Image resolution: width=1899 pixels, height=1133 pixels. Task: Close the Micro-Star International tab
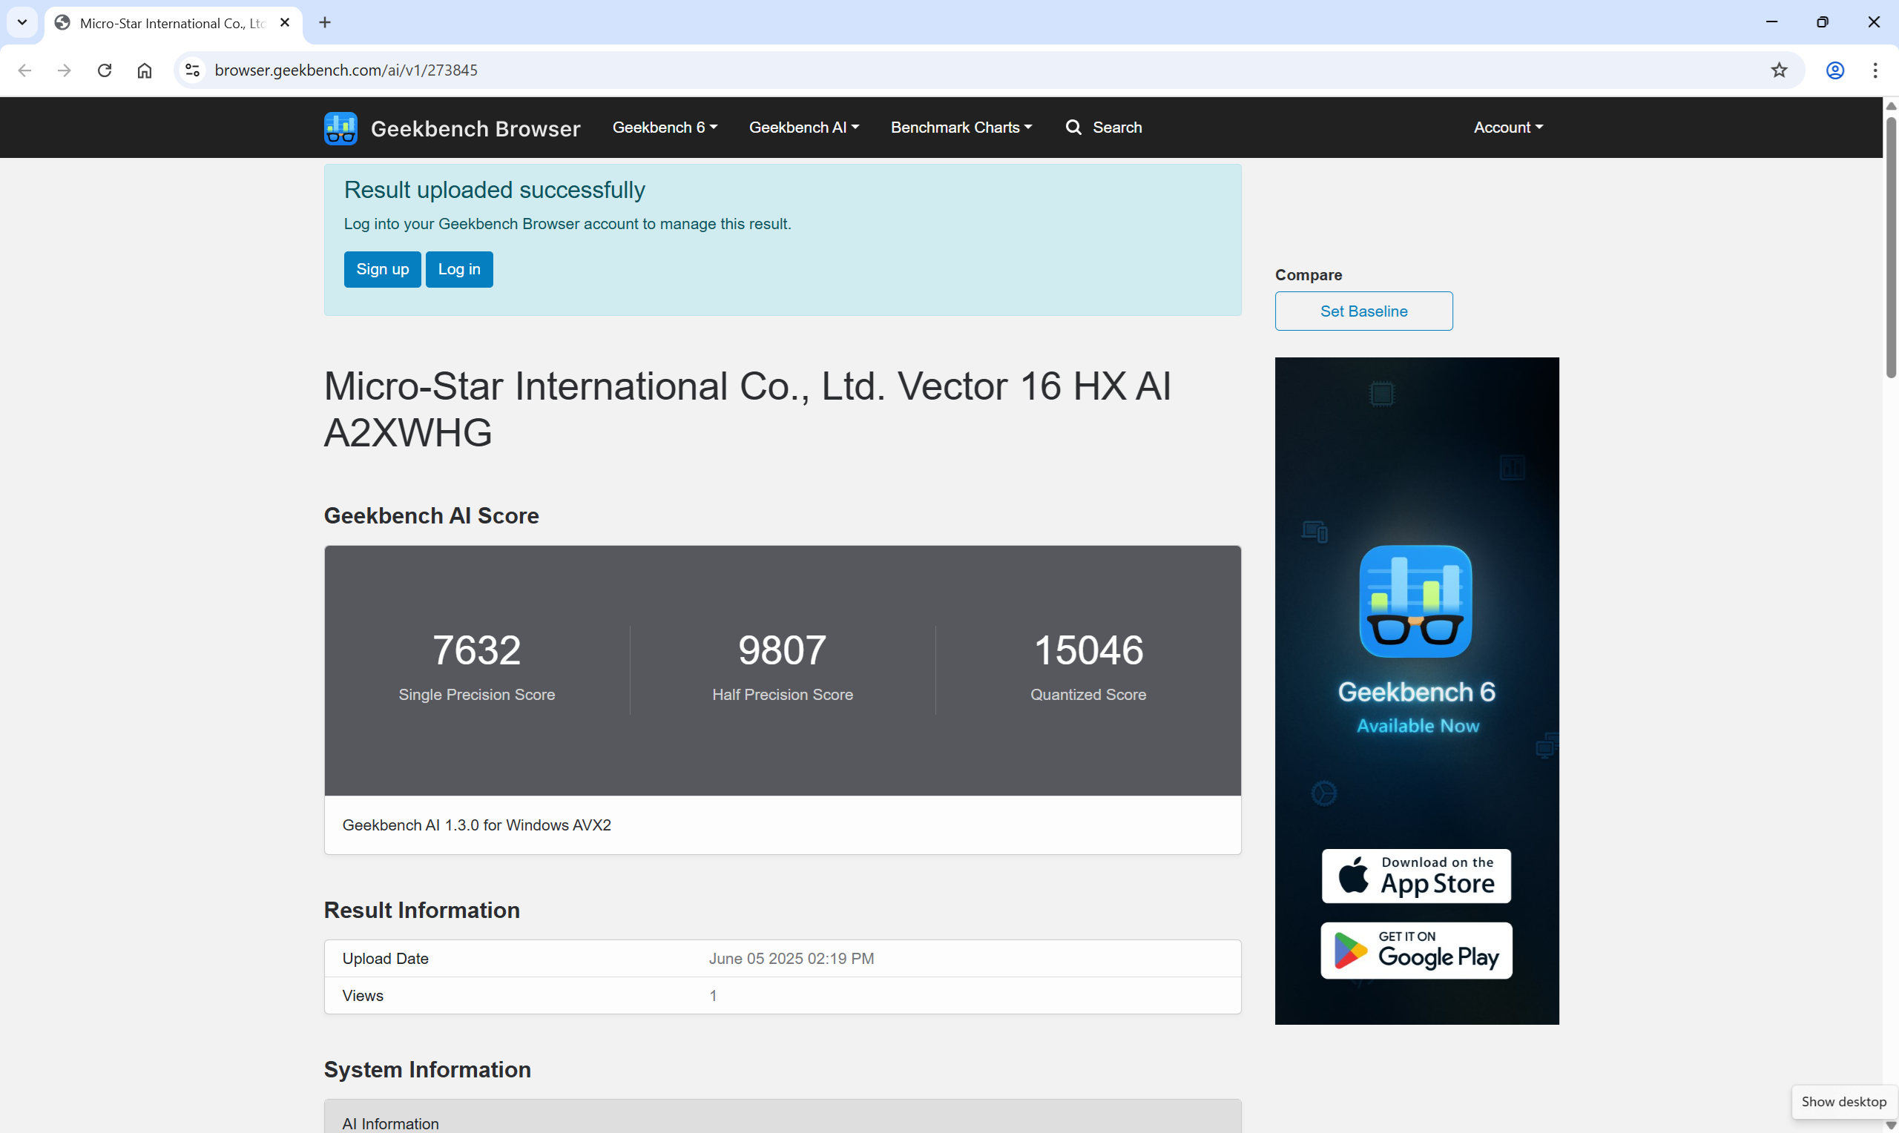tap(285, 23)
